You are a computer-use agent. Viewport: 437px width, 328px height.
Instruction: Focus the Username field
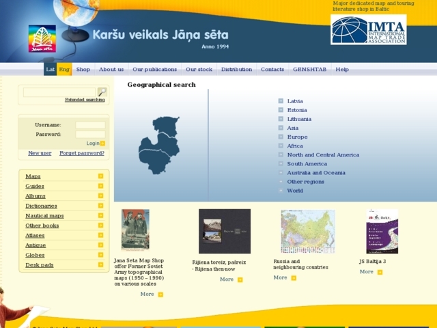[x=90, y=125]
